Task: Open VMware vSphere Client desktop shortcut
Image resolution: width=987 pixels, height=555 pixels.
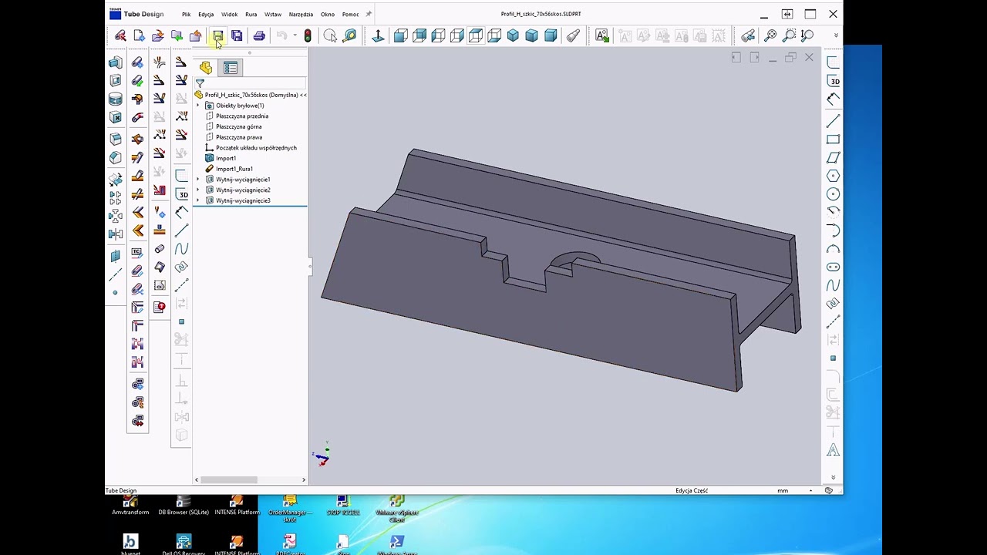Action: [x=397, y=509]
